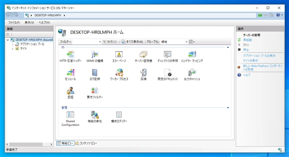Click the サイトの表示 link
The width and height of the screenshot is (289, 157).
pyautogui.click(x=250, y=61)
